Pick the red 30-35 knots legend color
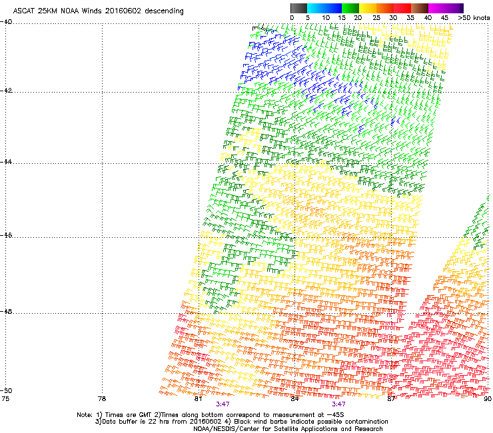Screen dimensions: 493x433 (402, 8)
